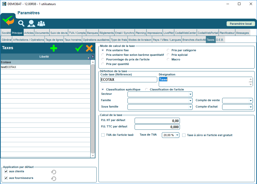Reset the 'aux clients' default application
Viewport: 257px width, 184px height.
(x=54, y=172)
